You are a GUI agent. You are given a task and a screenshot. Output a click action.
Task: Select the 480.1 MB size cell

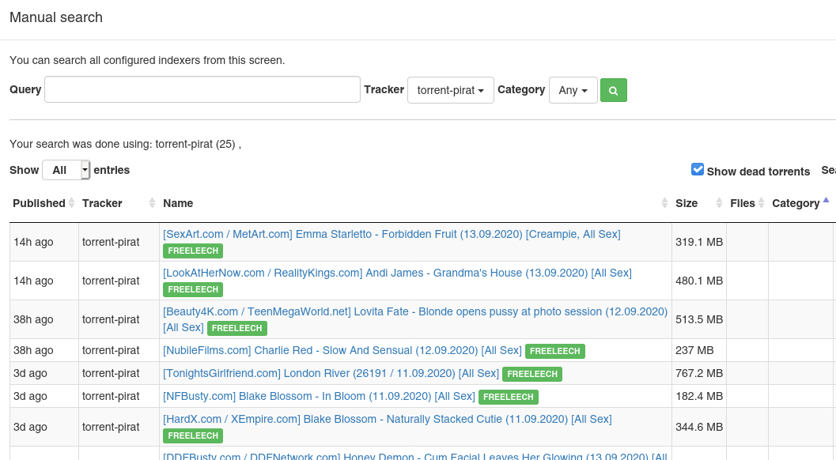699,281
